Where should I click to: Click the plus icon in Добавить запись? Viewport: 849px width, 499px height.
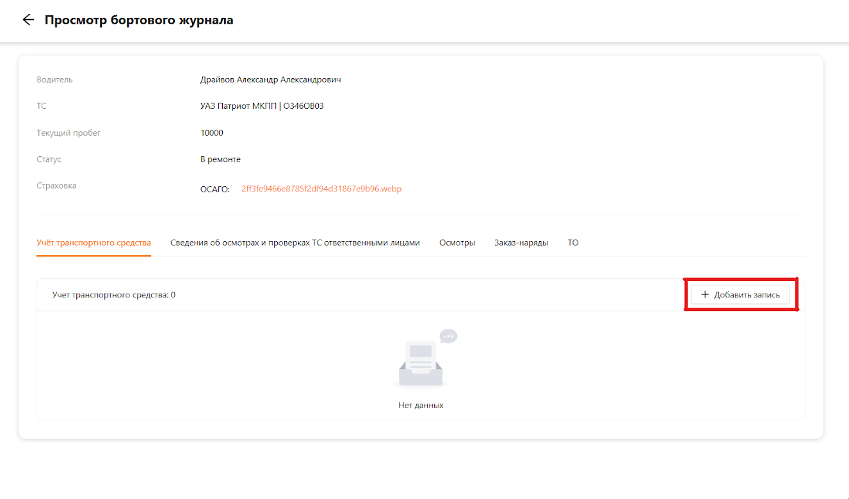[x=705, y=295]
